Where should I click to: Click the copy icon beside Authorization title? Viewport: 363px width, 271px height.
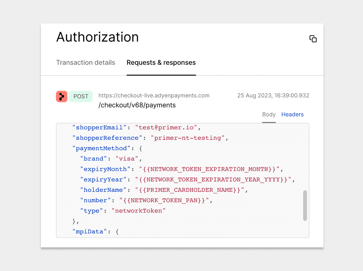pyautogui.click(x=313, y=39)
